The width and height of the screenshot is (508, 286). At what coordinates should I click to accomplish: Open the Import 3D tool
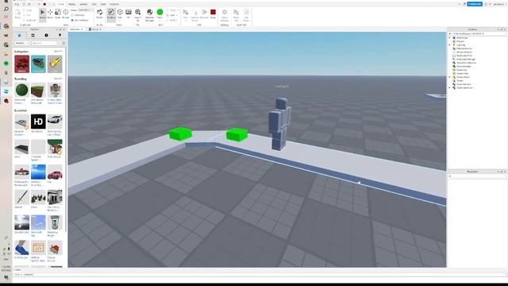(x=137, y=15)
